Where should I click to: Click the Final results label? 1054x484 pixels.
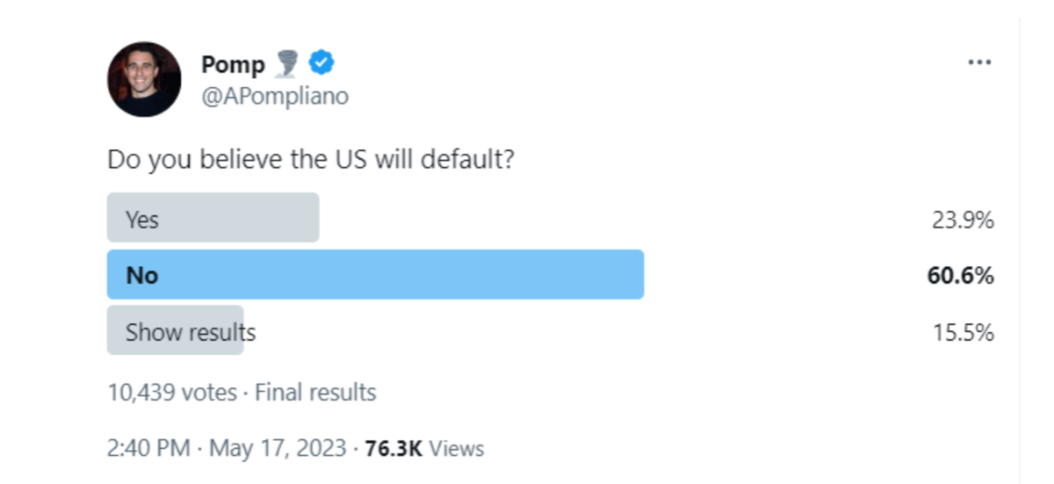coord(315,392)
